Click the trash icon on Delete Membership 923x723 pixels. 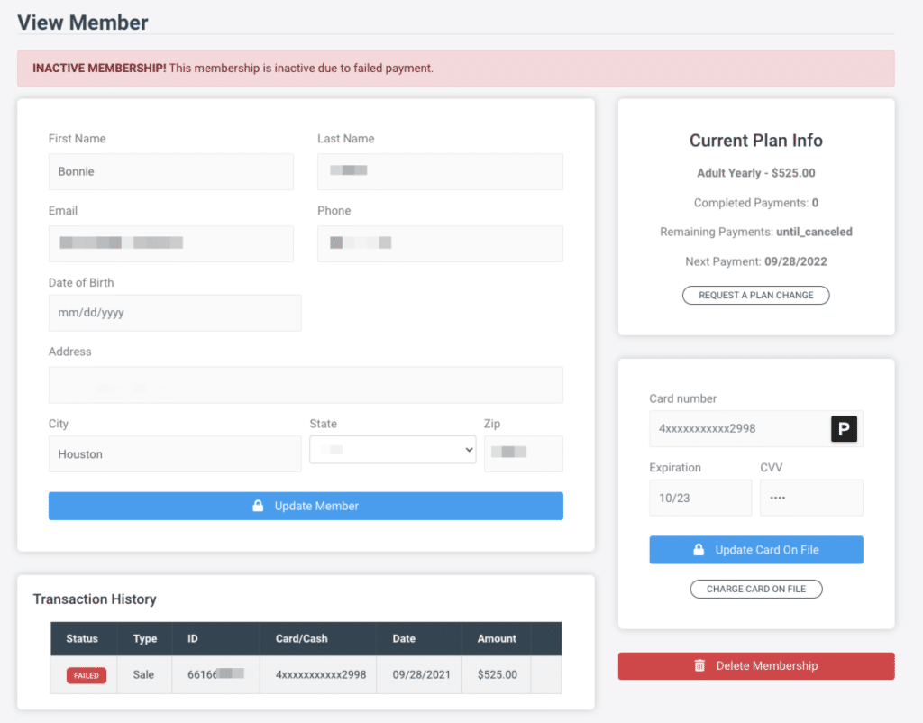tap(699, 666)
